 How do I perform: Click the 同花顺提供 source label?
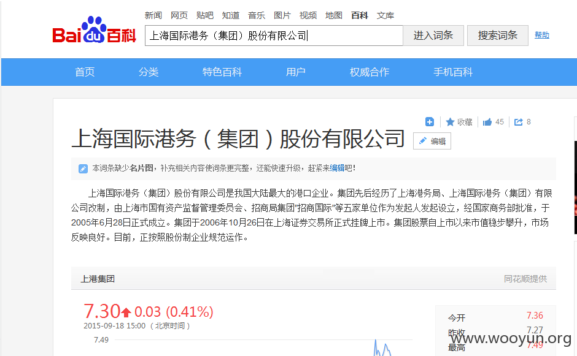click(x=525, y=279)
